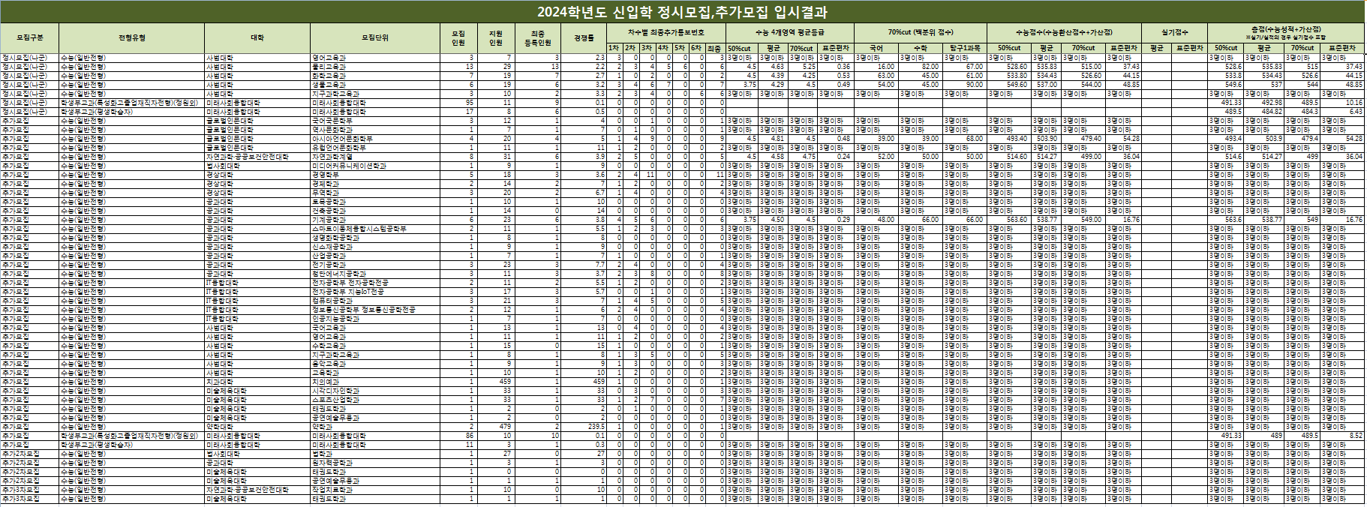Select the '수능점수(수능환산점수+가산점)' group header
This screenshot has height=507, width=1367.
click(x=1064, y=33)
